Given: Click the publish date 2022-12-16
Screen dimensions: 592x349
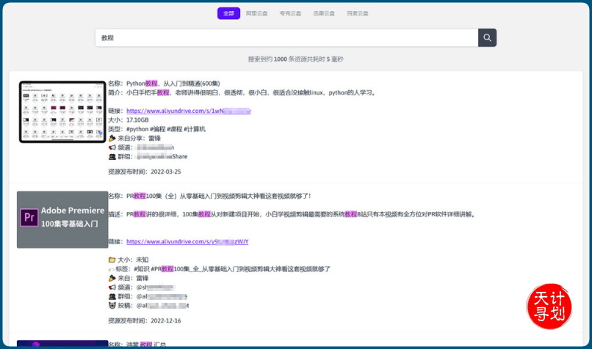Looking at the screenshot, I should click(x=166, y=320).
